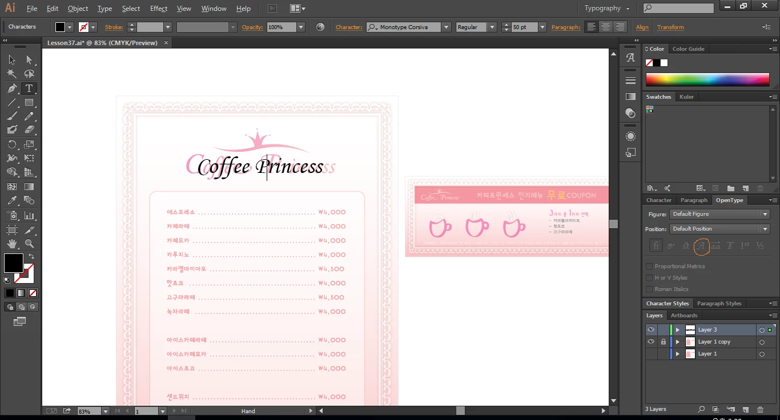Toggle visibility of Layer 3
The height and width of the screenshot is (420, 780).
[x=651, y=330]
